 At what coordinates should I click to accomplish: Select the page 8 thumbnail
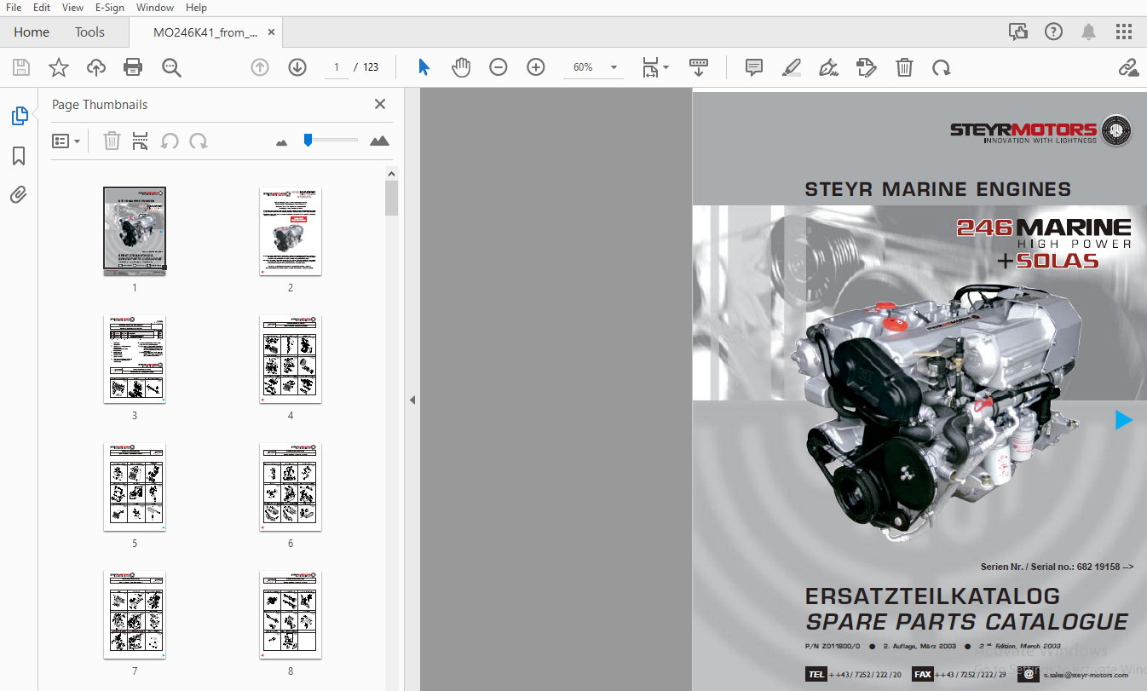pyautogui.click(x=291, y=615)
